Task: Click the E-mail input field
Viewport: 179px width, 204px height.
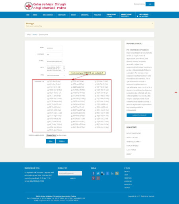Action: tap(54, 62)
